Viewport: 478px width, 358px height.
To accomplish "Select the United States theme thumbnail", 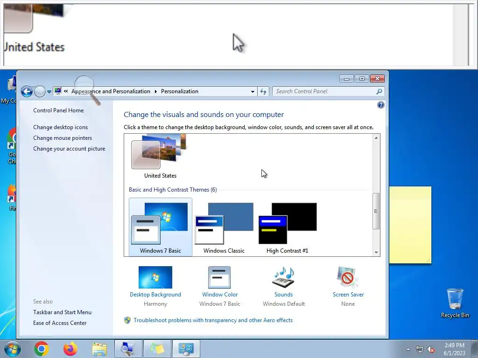I will [160, 156].
